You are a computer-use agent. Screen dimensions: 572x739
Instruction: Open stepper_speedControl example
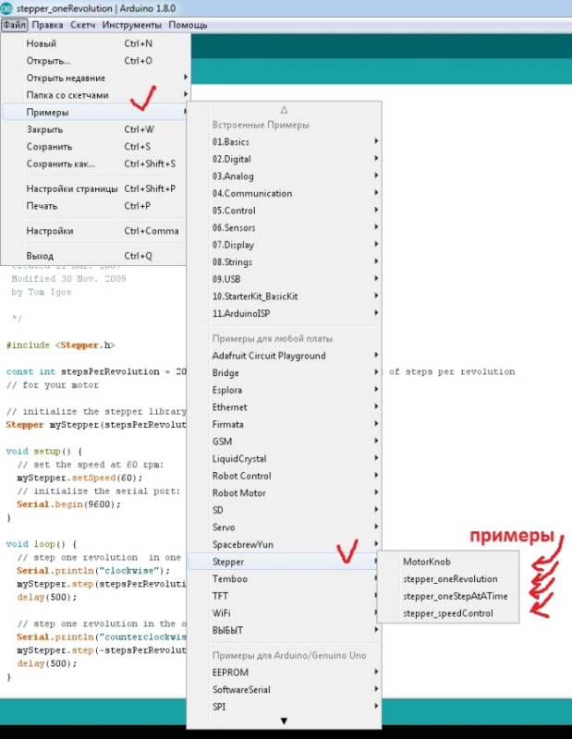click(448, 613)
